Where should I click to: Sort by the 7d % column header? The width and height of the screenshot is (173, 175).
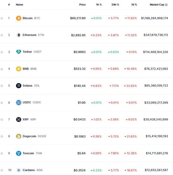coord(134,5)
